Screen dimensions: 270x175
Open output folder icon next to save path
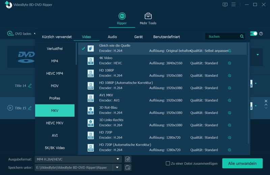coord(128,168)
